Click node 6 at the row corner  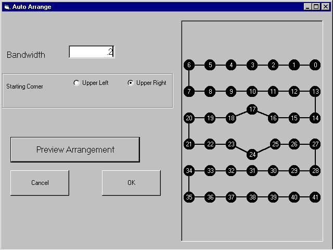point(189,65)
